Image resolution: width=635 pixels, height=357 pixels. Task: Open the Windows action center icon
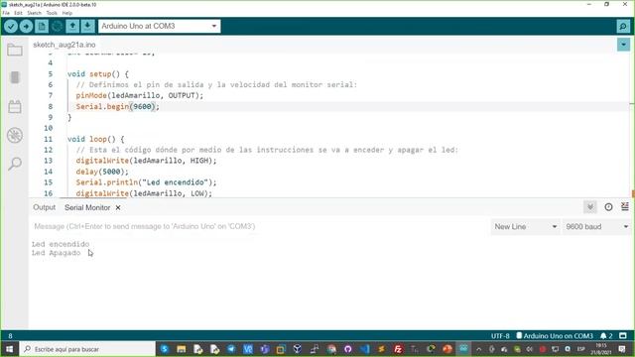point(622,349)
